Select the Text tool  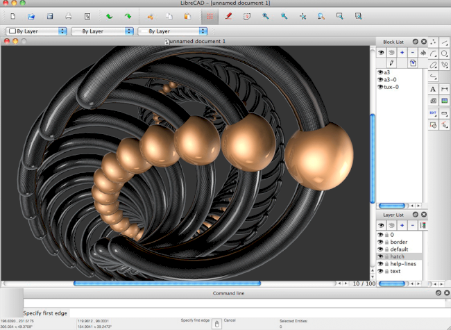pos(433,89)
